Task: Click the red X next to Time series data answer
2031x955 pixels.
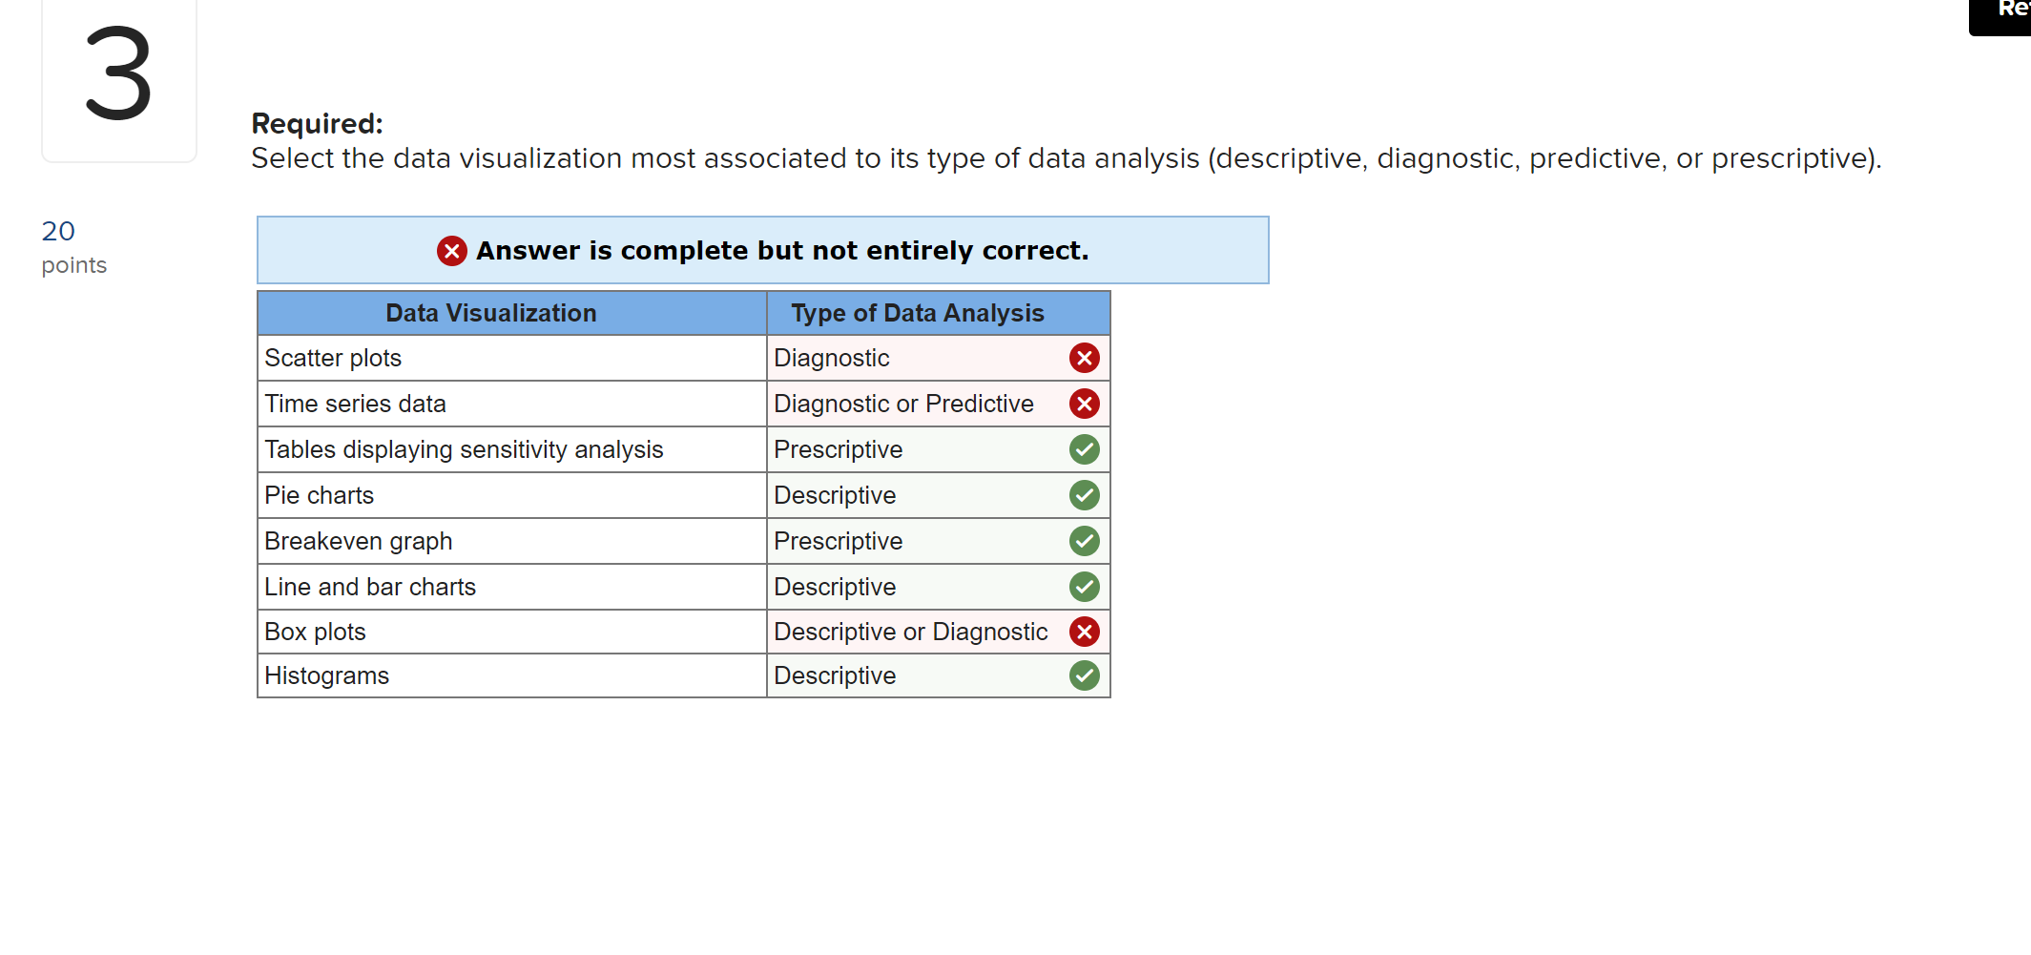Action: (1084, 404)
